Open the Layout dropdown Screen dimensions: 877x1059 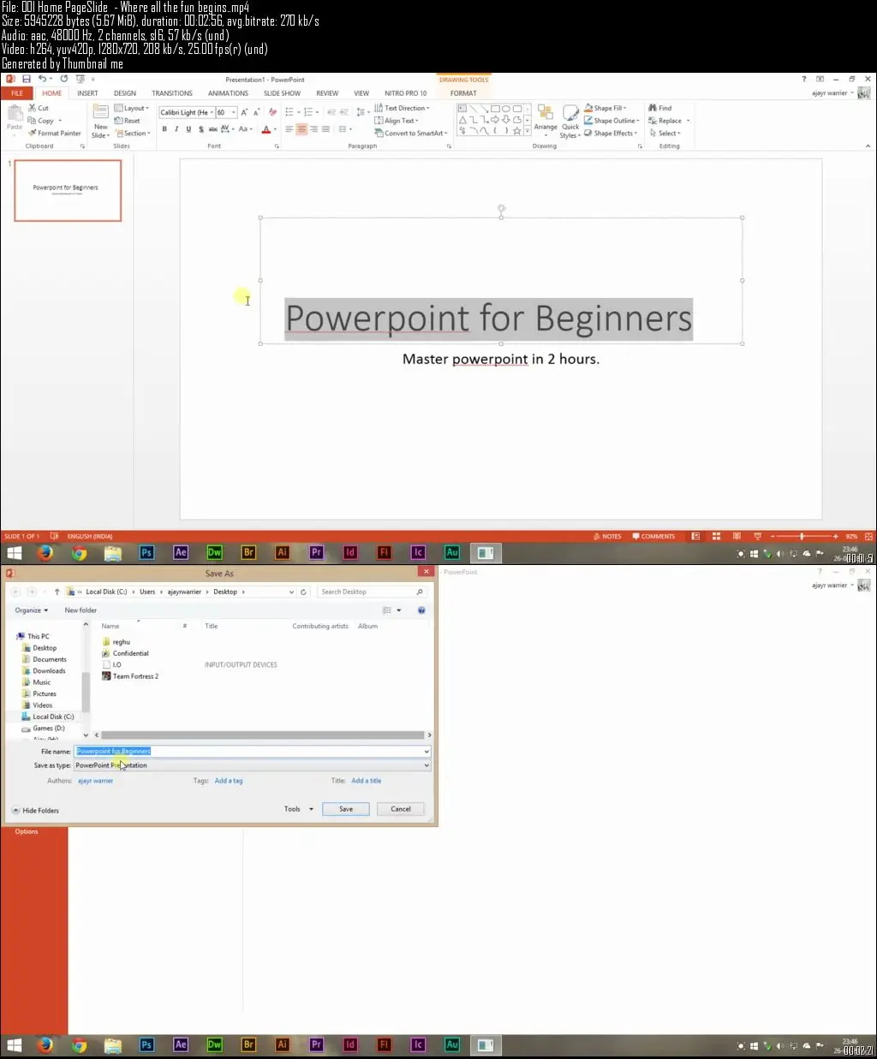pyautogui.click(x=132, y=108)
